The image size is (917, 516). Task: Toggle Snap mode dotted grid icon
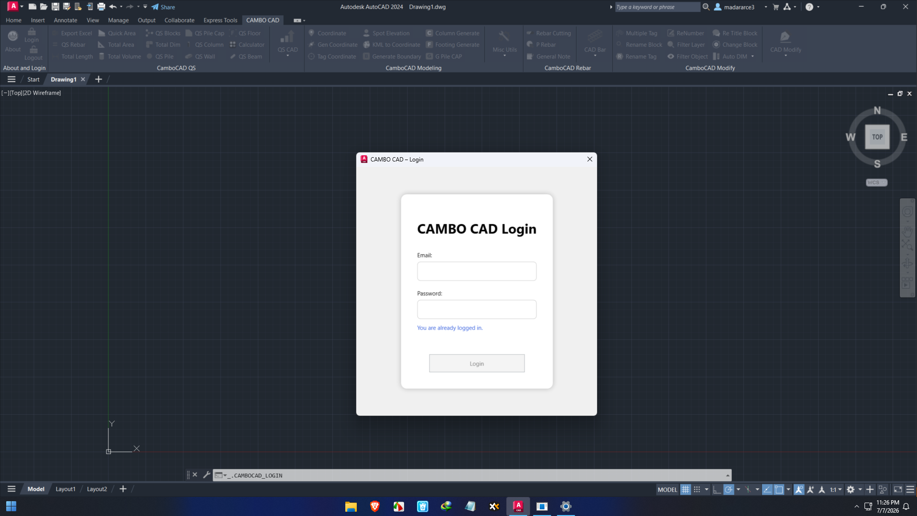tap(697, 489)
